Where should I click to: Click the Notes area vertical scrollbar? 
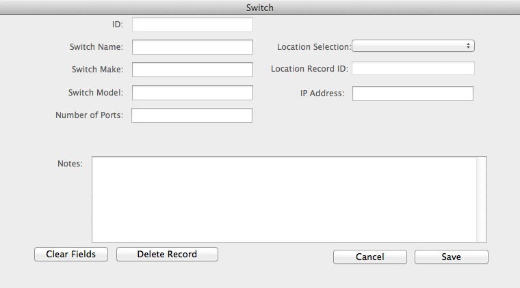coord(482,199)
